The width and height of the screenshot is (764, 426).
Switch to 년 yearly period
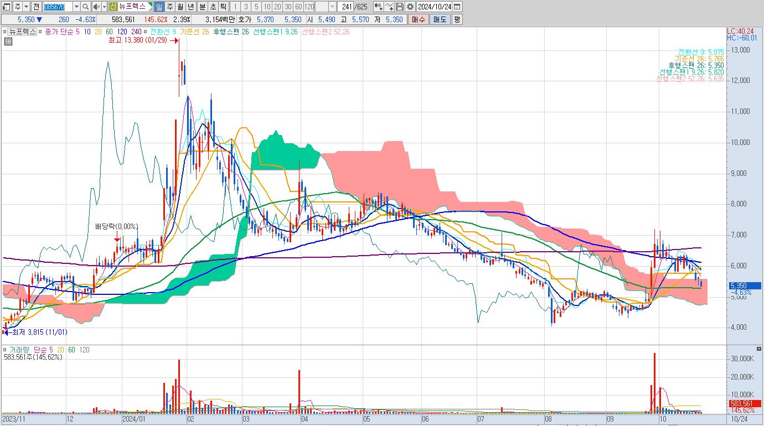tap(190, 7)
